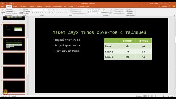The width and height of the screenshot is (176, 99).
Task: Click the Format painter (Формат по образцу)
Action: [11, 13]
